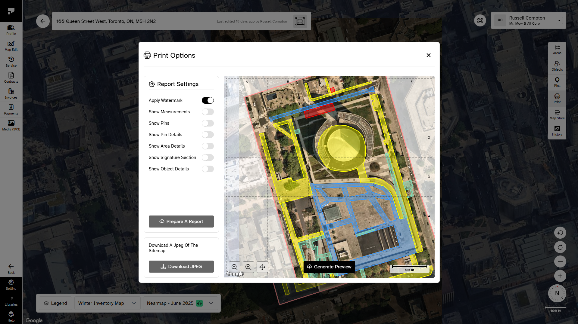
Task: Click the boundary frame icon in address bar
Action: click(x=300, y=21)
